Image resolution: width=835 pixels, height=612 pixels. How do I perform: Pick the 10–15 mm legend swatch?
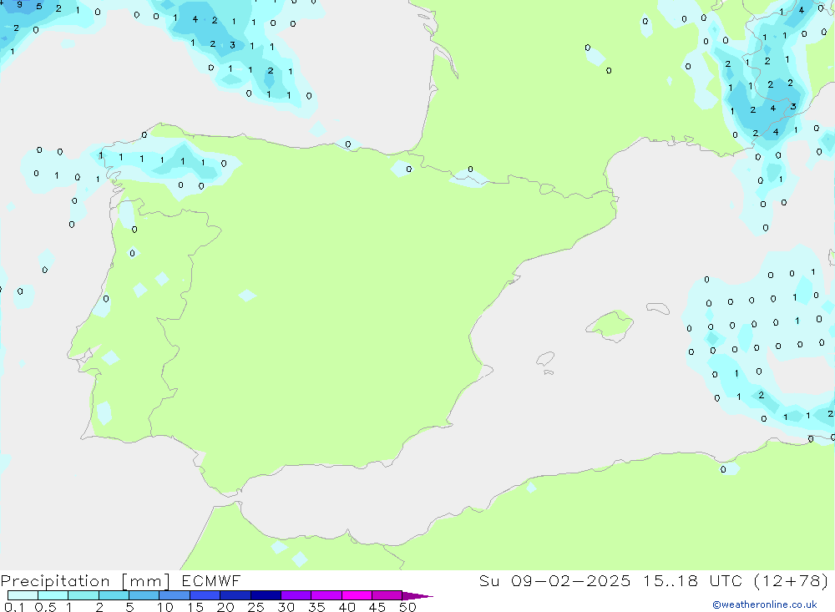[x=175, y=595]
